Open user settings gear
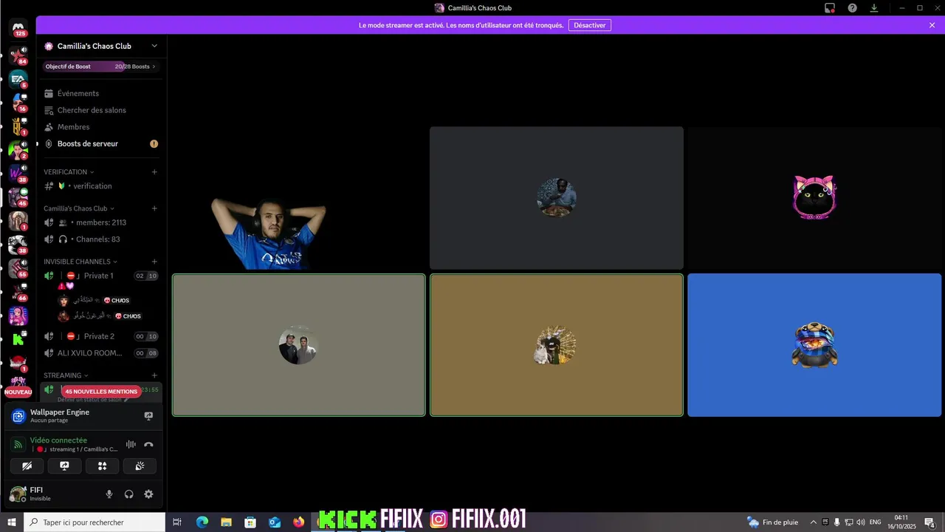The image size is (945, 532). (x=148, y=494)
